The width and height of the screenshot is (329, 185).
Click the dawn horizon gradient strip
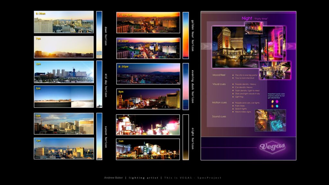(x=99, y=35)
